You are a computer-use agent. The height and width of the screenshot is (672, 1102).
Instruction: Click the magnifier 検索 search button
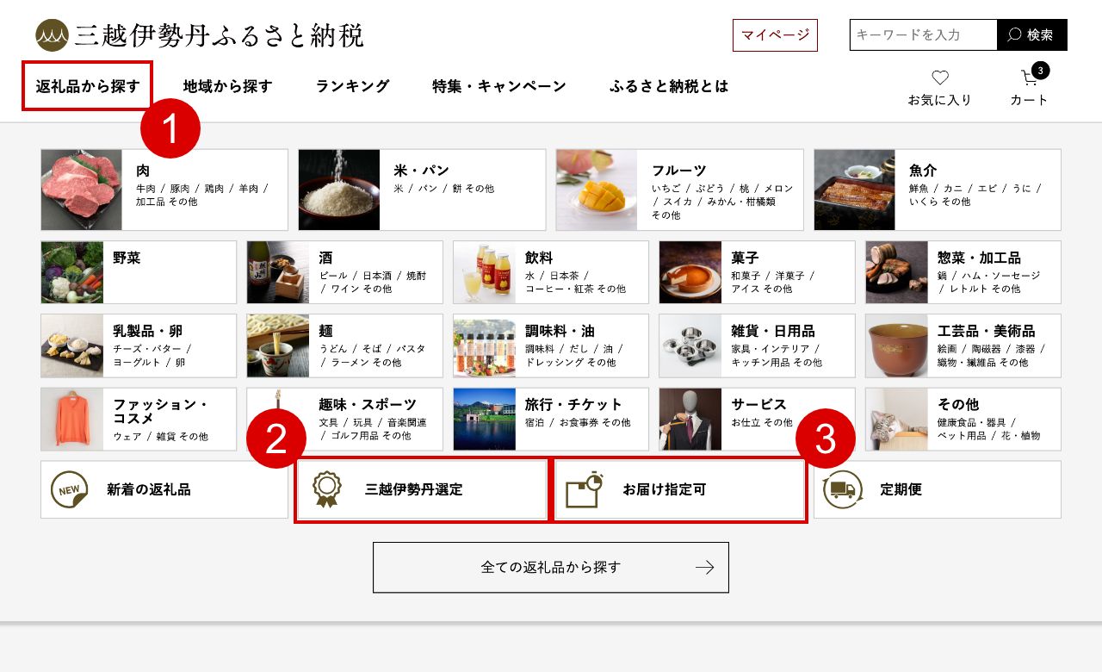pyautogui.click(x=1031, y=34)
